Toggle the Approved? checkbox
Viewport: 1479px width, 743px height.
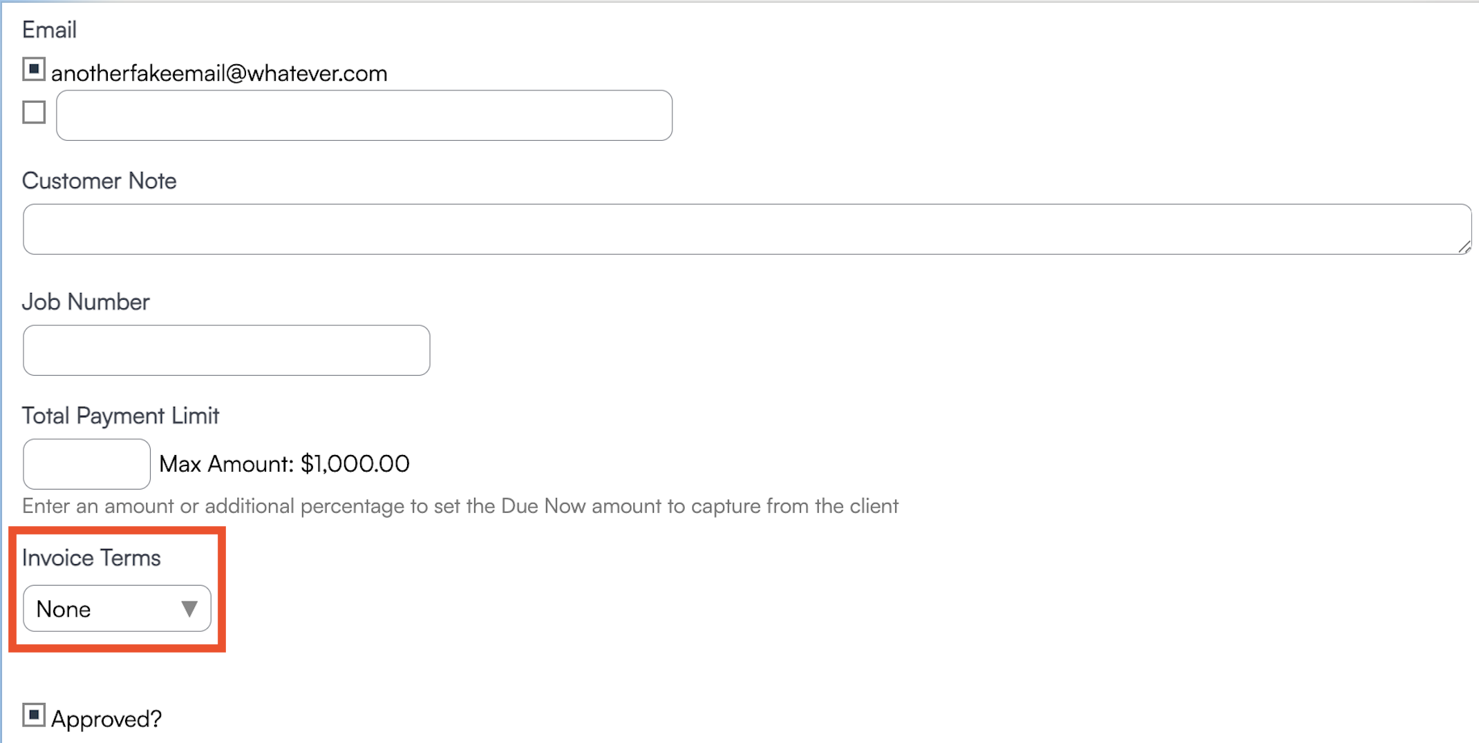34,715
